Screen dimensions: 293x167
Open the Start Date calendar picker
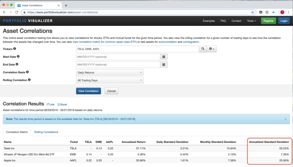click(164, 57)
